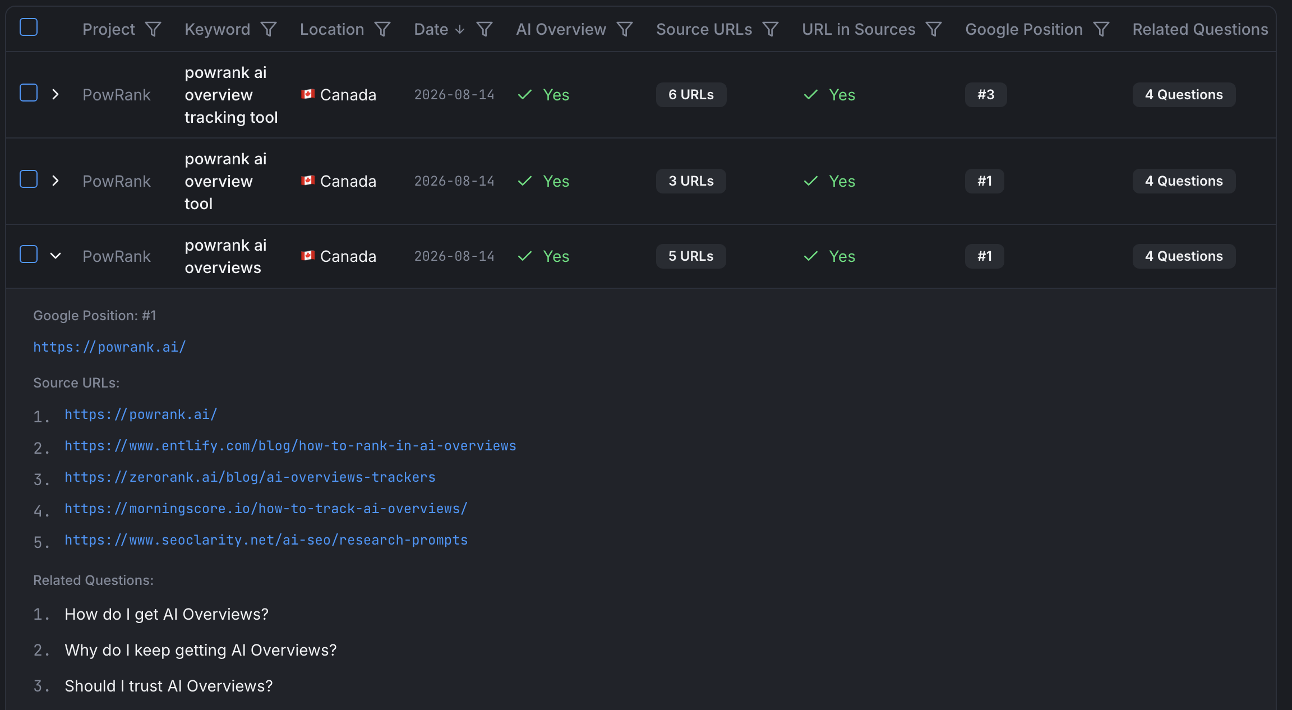Sort by the Keyword column header

coord(218,29)
